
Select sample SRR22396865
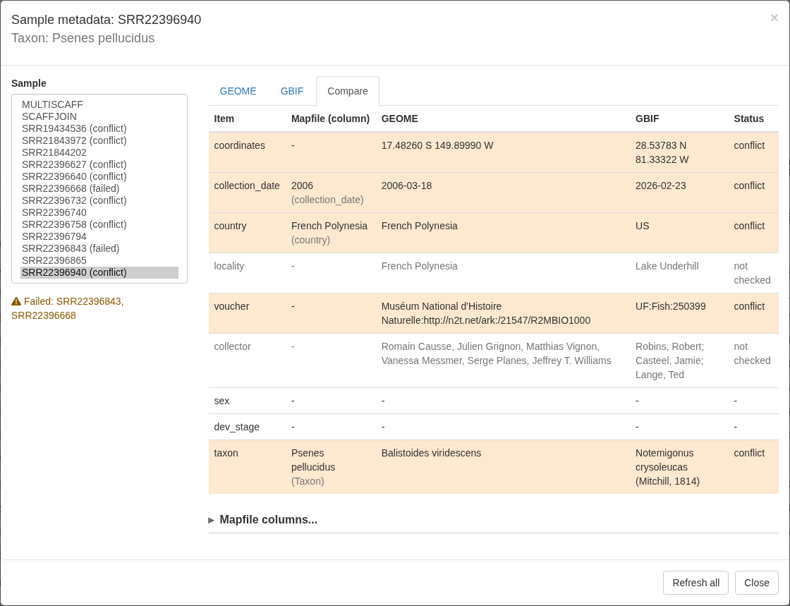tap(99, 260)
